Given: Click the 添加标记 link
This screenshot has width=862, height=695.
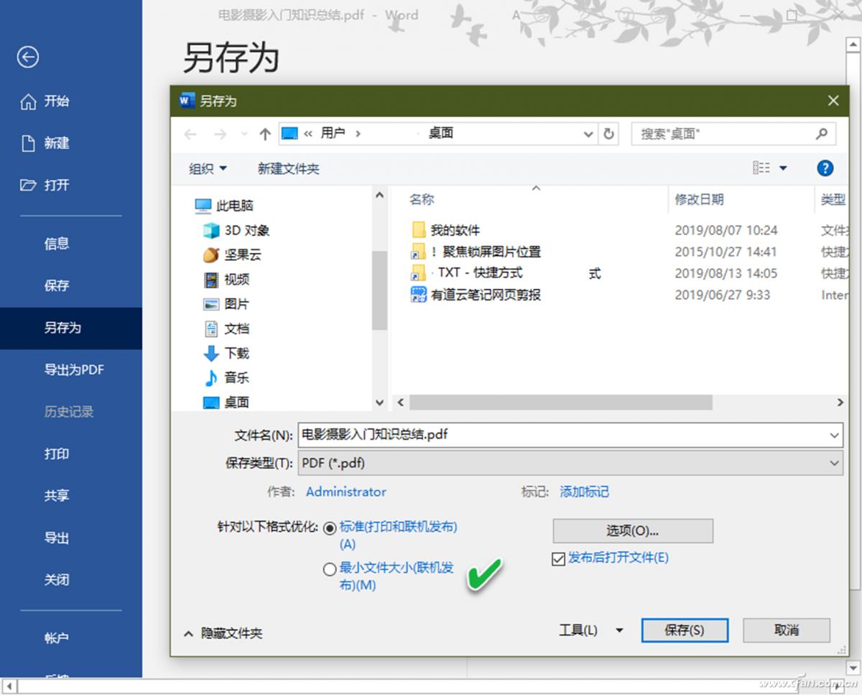Looking at the screenshot, I should [x=584, y=492].
